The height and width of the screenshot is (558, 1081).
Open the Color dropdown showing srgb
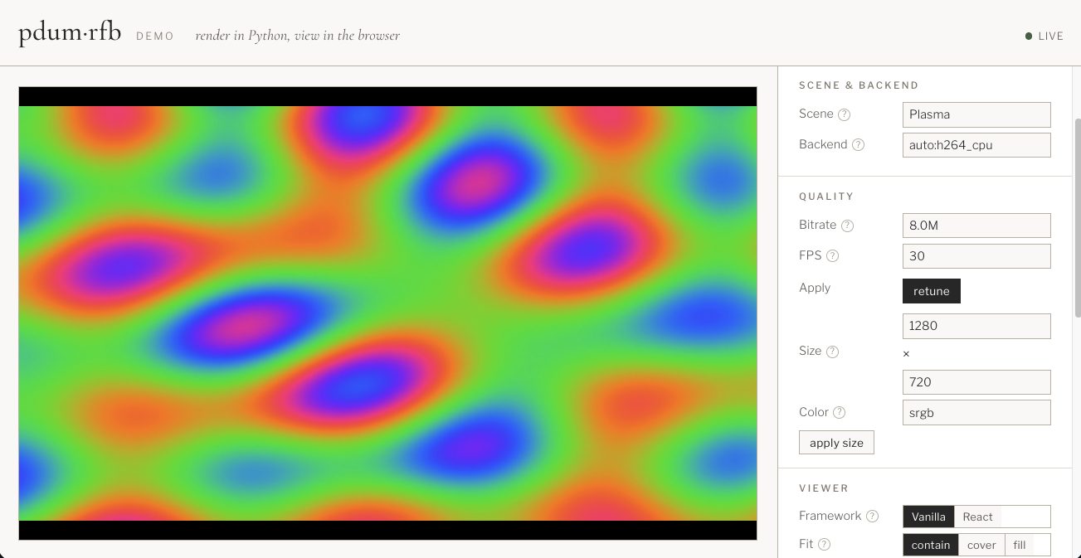click(x=976, y=413)
